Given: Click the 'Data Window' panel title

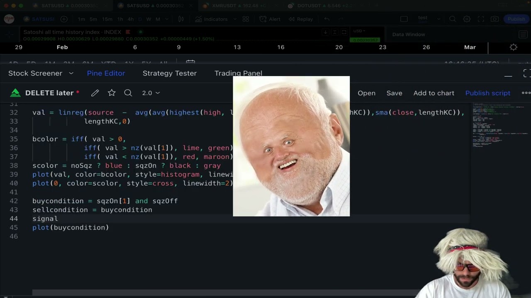Looking at the screenshot, I should coord(409,34).
